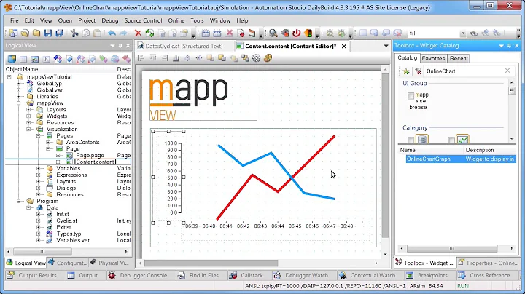The width and height of the screenshot is (525, 294).
Task: Toggle the database category checkbox
Action: (x=411, y=140)
